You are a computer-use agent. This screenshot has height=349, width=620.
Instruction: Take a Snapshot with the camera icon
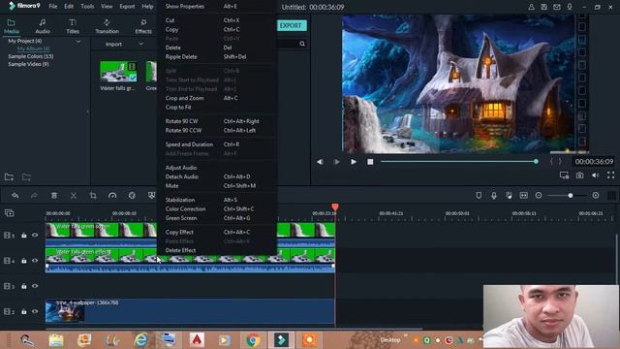579,174
